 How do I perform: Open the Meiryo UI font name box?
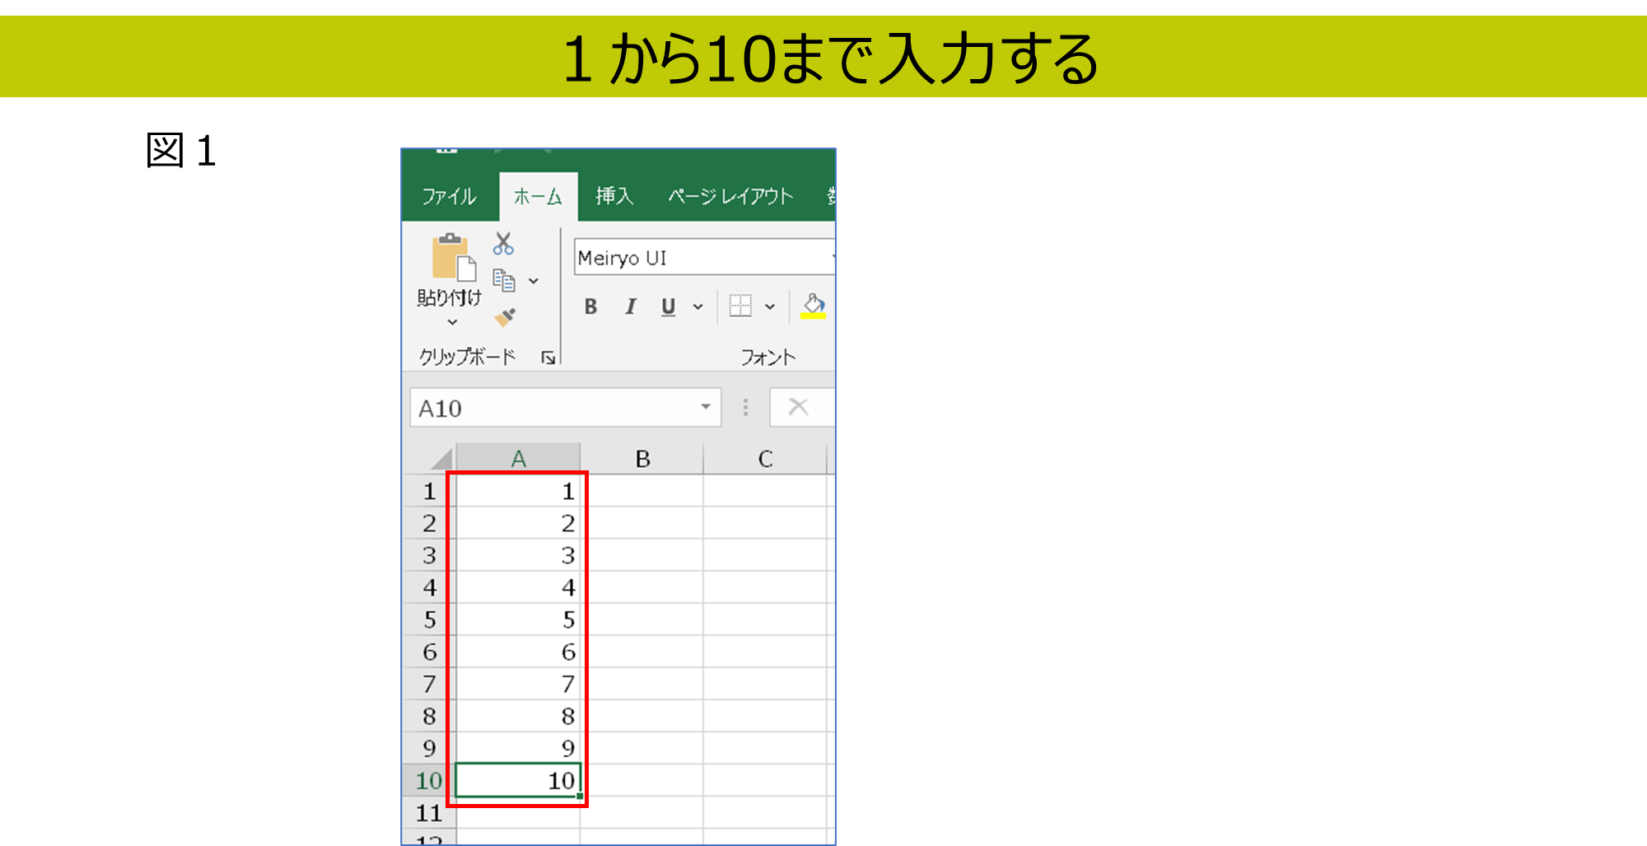[704, 258]
